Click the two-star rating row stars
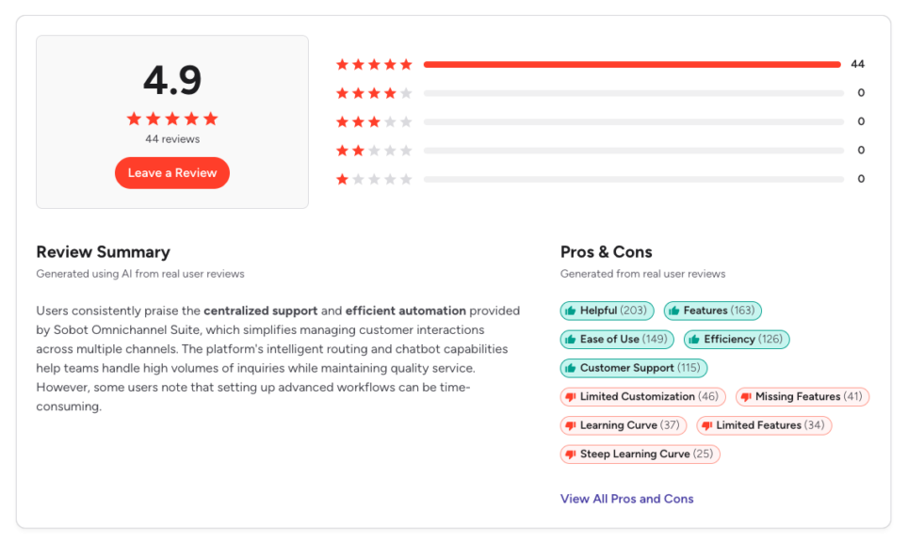 pos(374,151)
